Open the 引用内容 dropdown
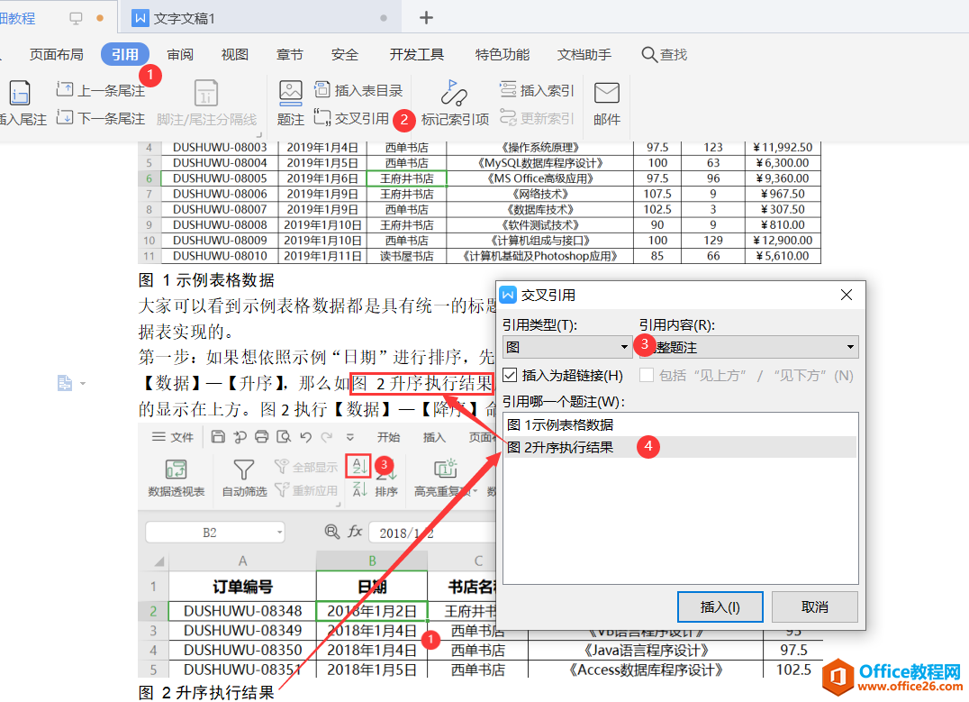Screen dimensions: 969x702 point(749,347)
